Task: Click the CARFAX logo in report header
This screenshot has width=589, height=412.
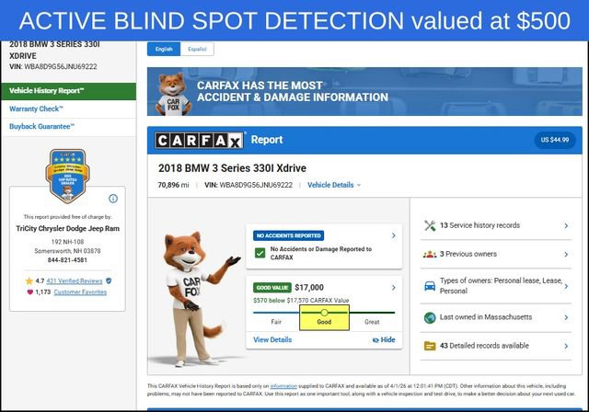Action: point(200,140)
